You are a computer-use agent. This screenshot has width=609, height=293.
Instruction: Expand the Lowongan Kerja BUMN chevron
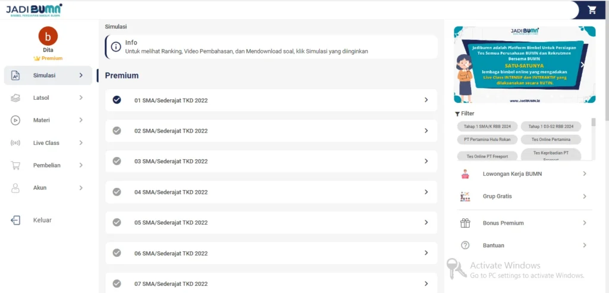point(584,174)
